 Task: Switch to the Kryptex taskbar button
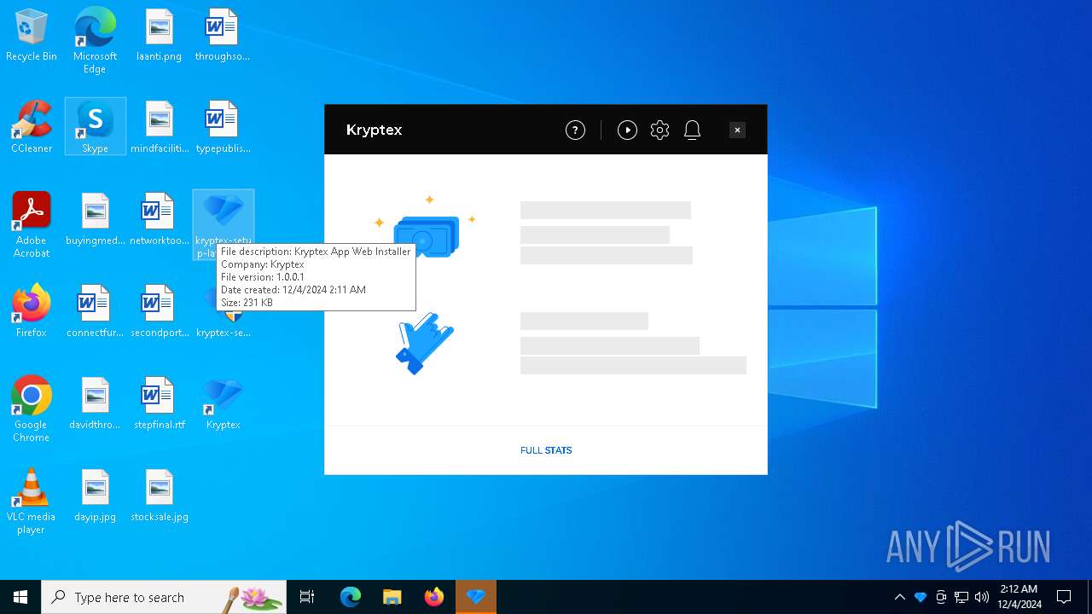point(476,597)
